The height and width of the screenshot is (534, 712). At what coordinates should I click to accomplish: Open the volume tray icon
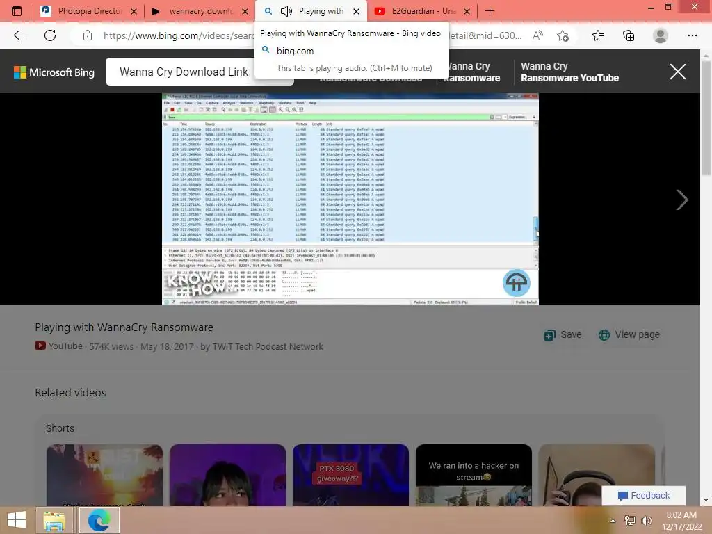coord(646,521)
